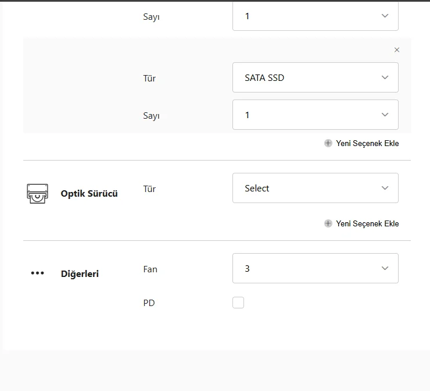Open the Sayı dropdown below SATA SSD
Screen dimensions: 430x391
coord(315,115)
